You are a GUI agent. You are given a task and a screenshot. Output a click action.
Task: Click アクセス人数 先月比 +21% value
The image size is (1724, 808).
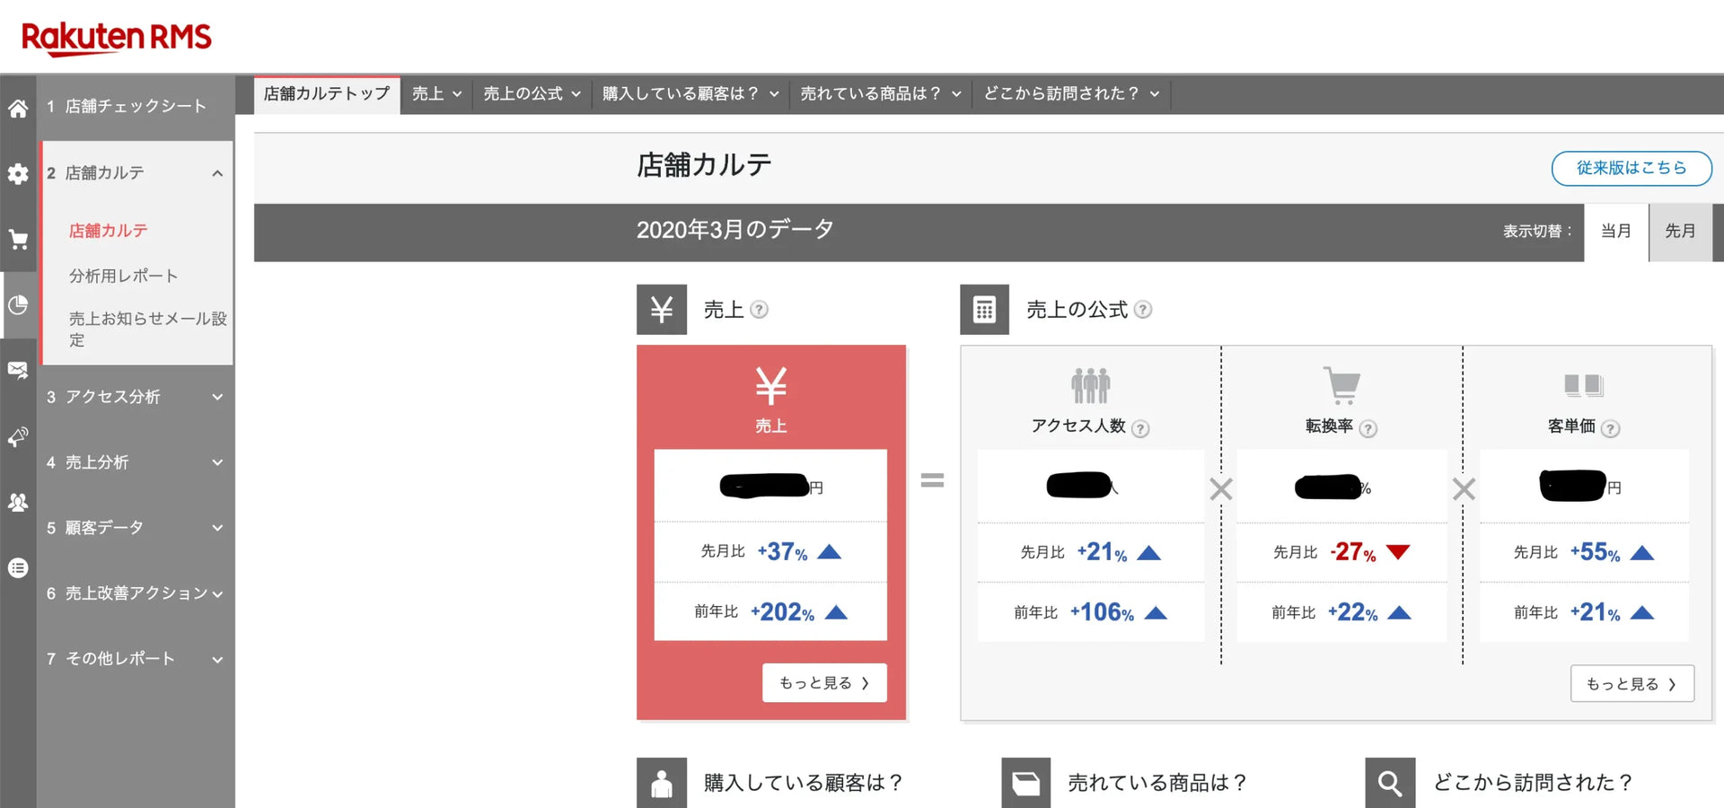[x=1102, y=552]
